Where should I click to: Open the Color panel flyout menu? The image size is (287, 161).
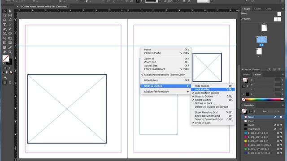point(283,75)
